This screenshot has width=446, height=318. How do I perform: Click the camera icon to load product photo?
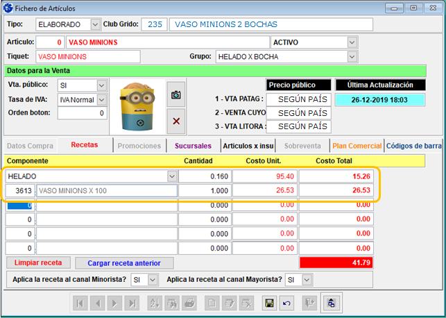(176, 94)
